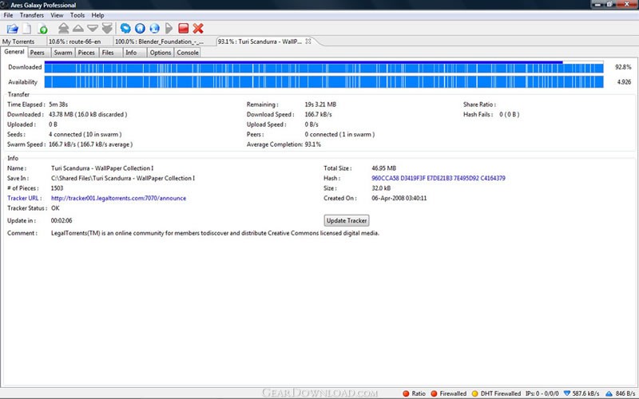Switch to My Torrents tab
Screen dimensions: 639x399
coord(18,41)
